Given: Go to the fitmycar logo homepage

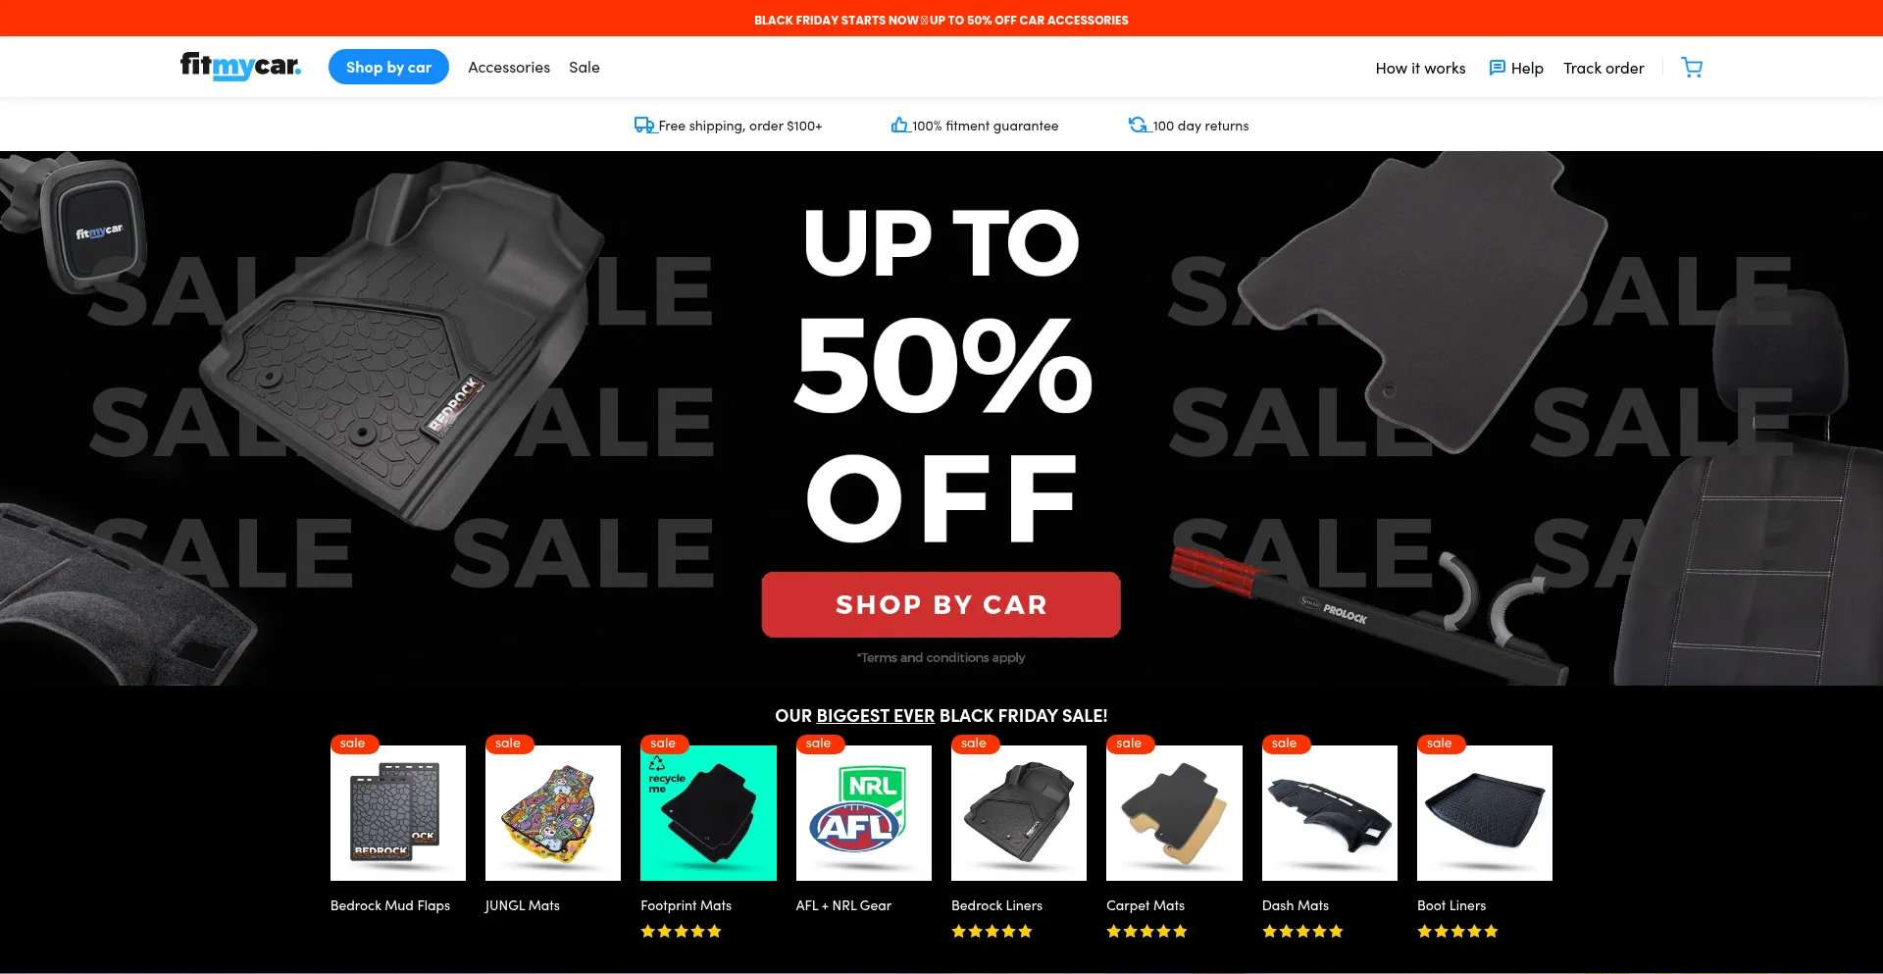Looking at the screenshot, I should coord(240,66).
